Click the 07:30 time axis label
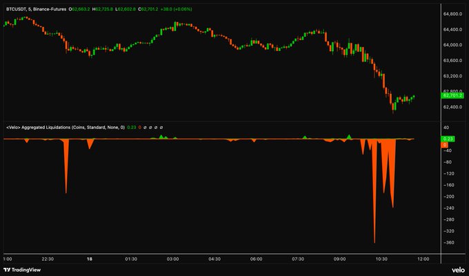Screen dimensions: 469x276 point(298,259)
